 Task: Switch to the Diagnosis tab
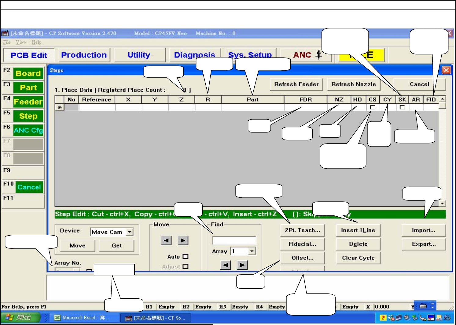click(195, 55)
